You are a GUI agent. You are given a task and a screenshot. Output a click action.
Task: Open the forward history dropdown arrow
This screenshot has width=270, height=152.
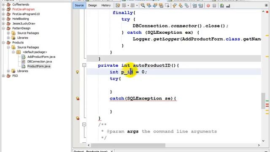137,5
